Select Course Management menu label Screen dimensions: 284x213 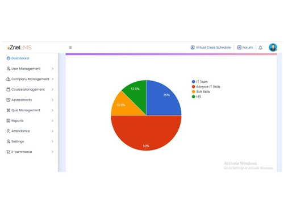[x=28, y=89]
